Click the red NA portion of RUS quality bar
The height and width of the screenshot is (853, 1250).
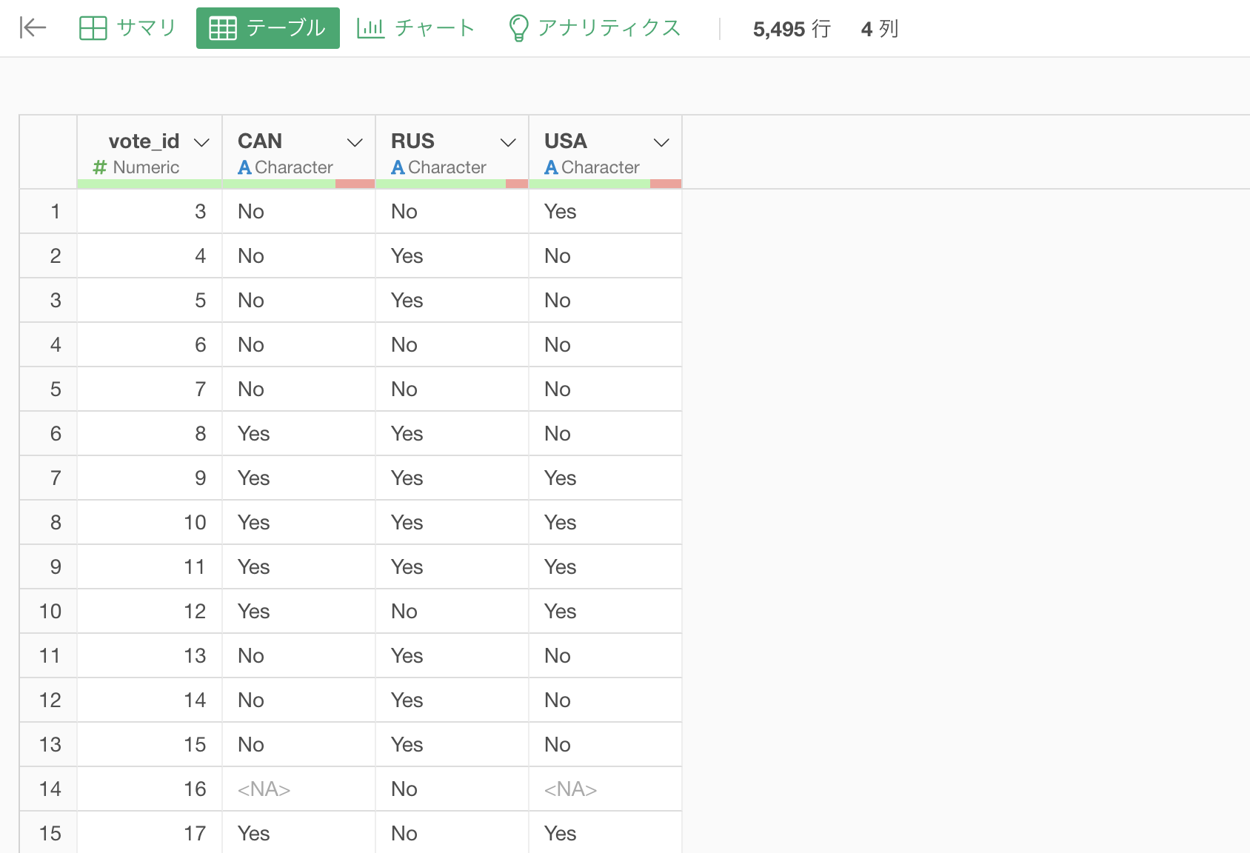[517, 184]
